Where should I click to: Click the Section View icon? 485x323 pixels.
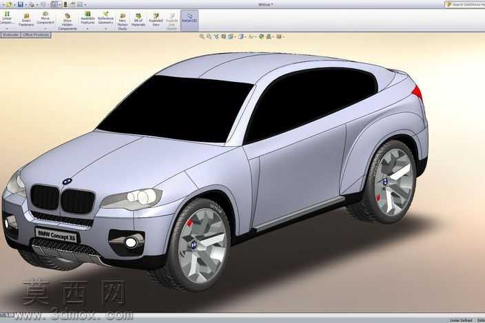[x=223, y=37]
